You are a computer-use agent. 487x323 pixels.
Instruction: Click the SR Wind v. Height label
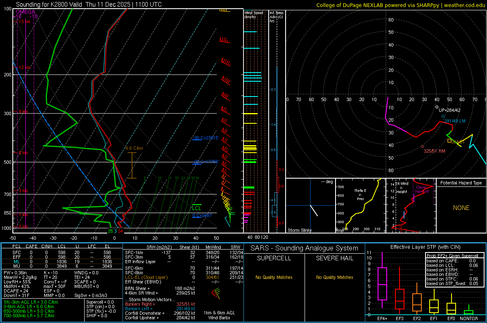point(402,188)
